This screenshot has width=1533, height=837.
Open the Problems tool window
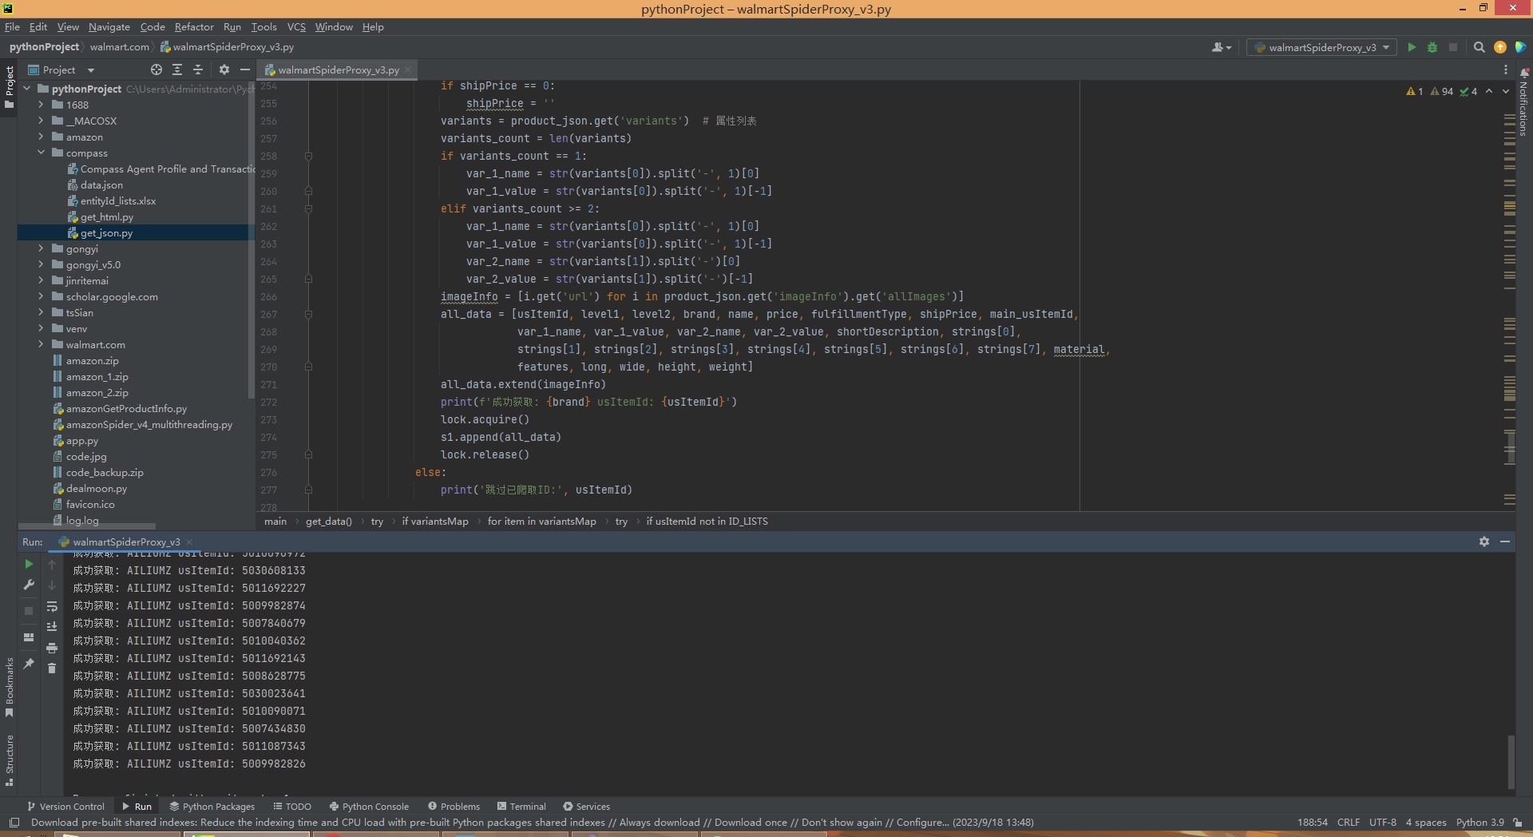tap(454, 807)
